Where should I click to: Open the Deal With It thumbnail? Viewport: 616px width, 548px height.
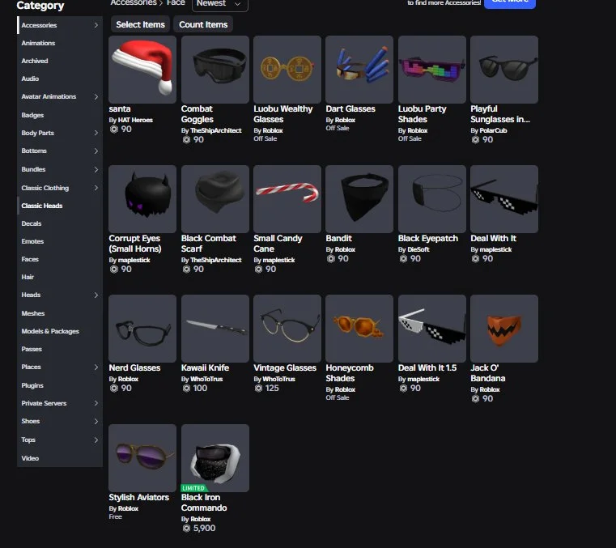coord(504,199)
